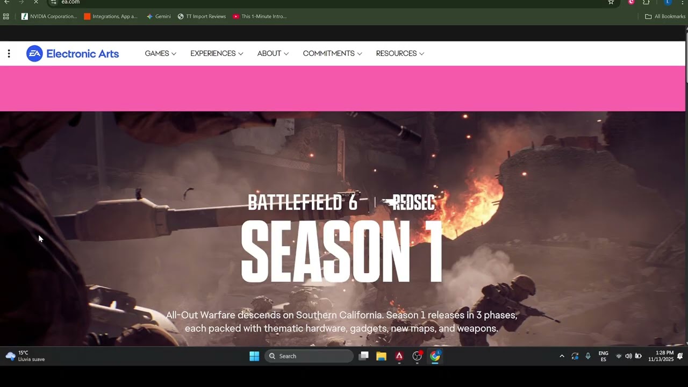Switch to Chrome in taskbar
This screenshot has width=688, height=387.
435,356
